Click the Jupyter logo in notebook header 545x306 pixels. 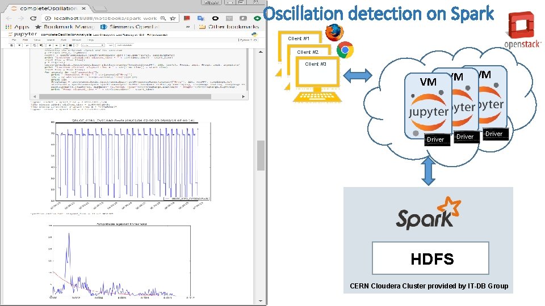tap(22, 35)
